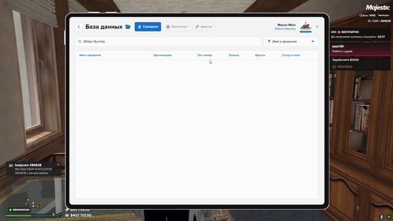Image resolution: width=393 pixels, height=221 pixels.
Task: Sort by Имя и фамилия column header
Action: [90, 55]
